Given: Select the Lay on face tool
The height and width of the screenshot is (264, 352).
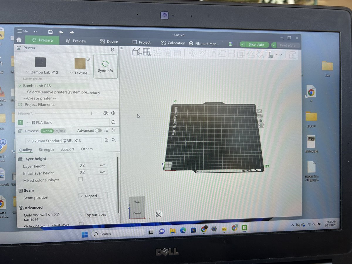Looking at the screenshot, I should (222, 54).
